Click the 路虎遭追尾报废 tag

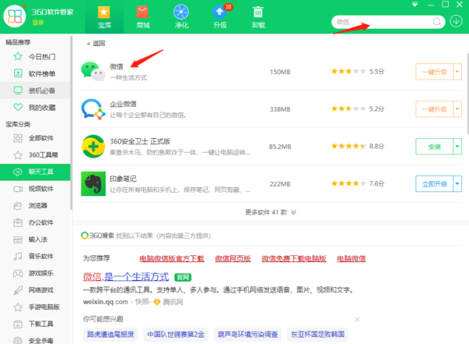[111, 334]
